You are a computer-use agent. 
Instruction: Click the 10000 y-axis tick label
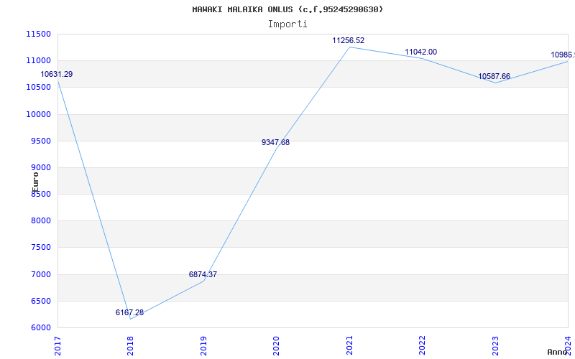38,114
